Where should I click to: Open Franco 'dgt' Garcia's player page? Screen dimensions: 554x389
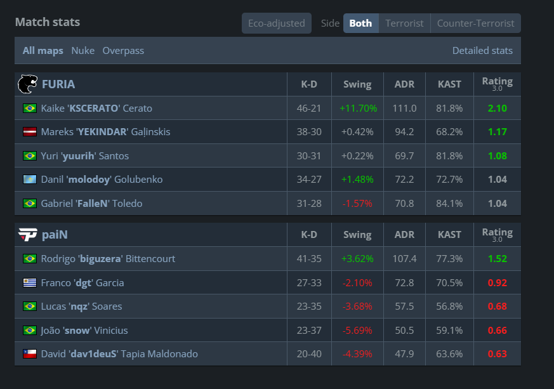pyautogui.click(x=82, y=282)
